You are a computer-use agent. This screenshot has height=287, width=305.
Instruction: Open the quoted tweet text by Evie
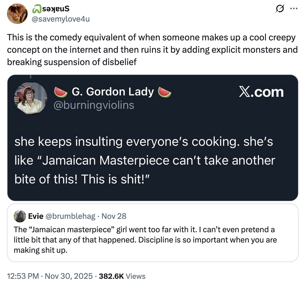tap(145, 240)
